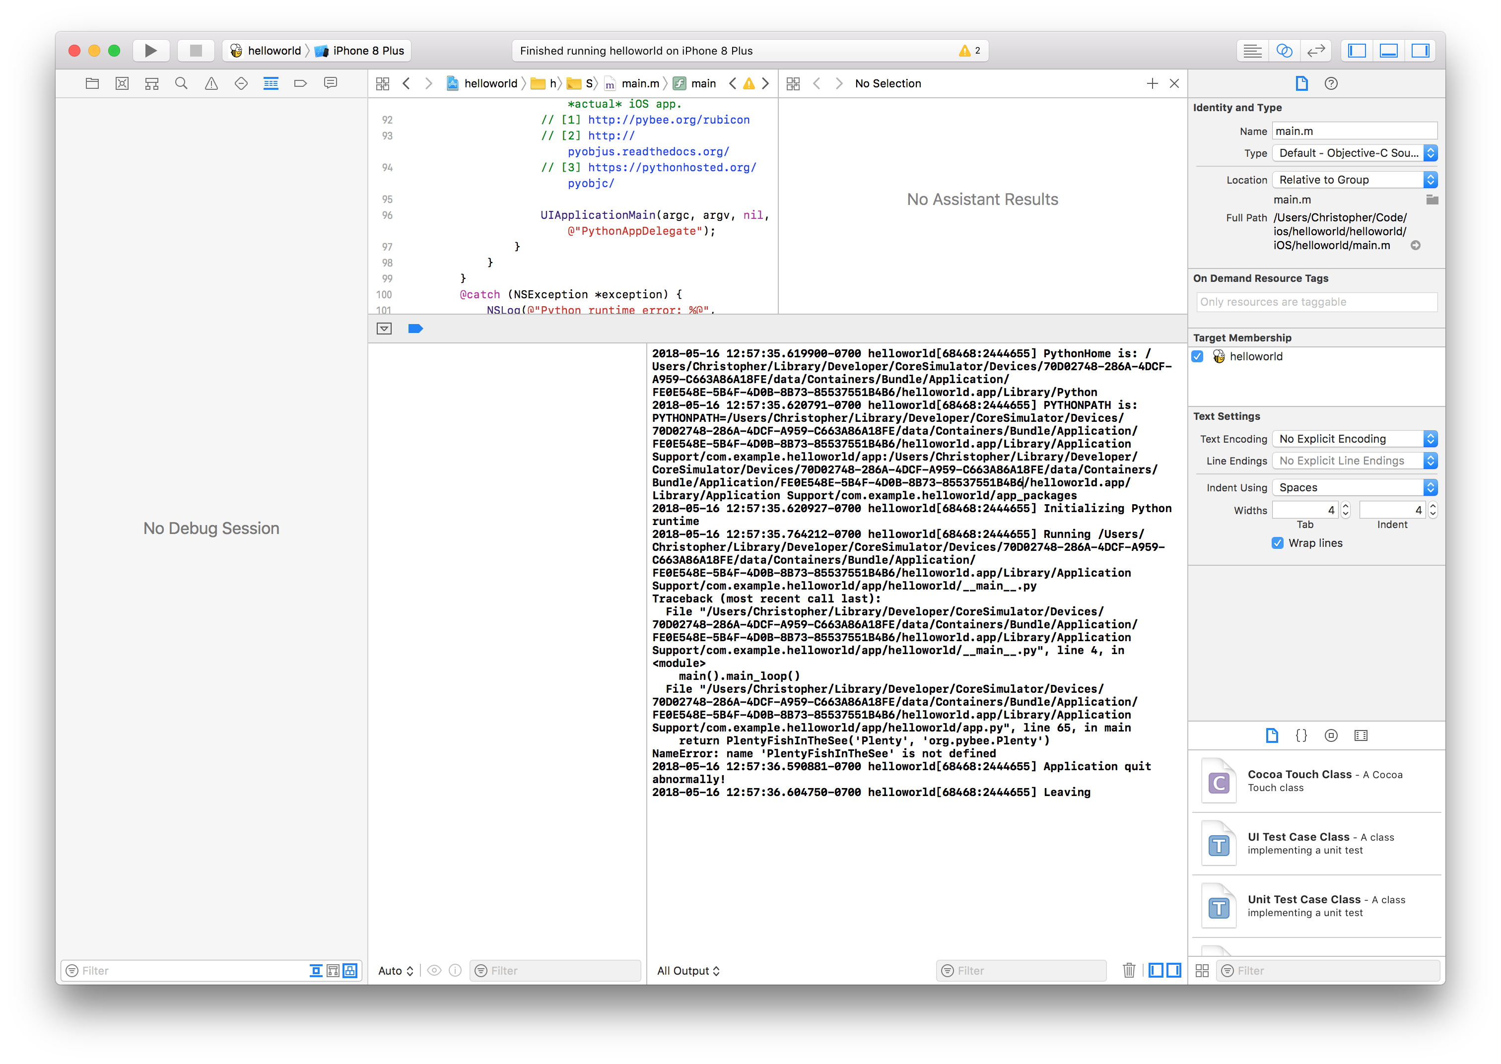Screen dimensions: 1501x1064
Task: Select the Cocoa Touch Class template
Action: click(x=1316, y=781)
